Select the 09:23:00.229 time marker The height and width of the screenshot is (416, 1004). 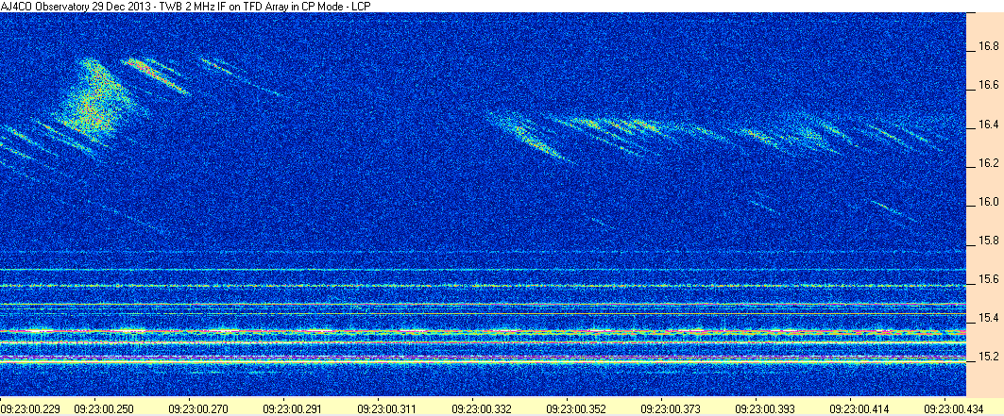27,407
